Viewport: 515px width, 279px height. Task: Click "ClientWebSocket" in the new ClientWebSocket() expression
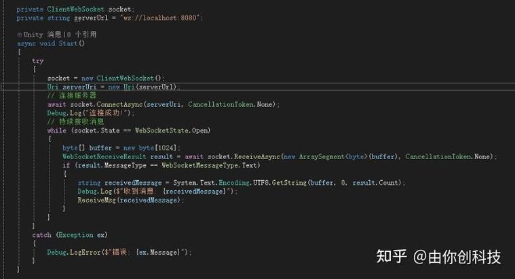coord(125,78)
